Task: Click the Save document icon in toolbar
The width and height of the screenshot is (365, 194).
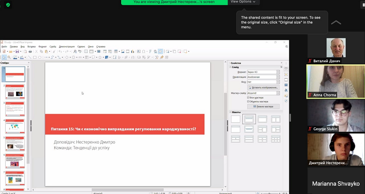Action: pyautogui.click(x=18, y=51)
